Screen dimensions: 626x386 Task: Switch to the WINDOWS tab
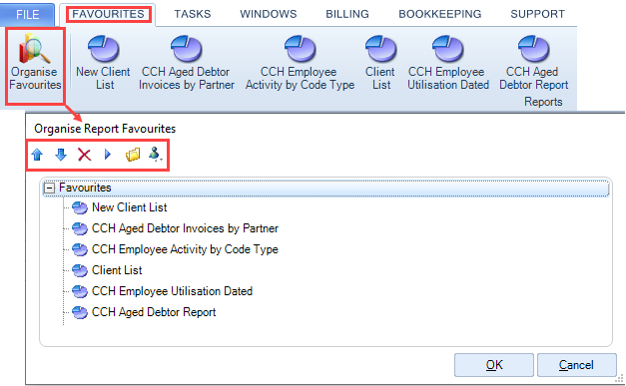(x=269, y=14)
